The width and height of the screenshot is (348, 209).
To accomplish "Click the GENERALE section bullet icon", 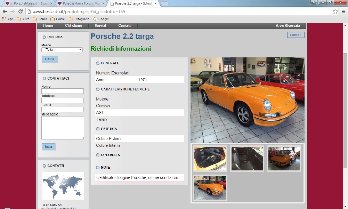I will point(98,63).
